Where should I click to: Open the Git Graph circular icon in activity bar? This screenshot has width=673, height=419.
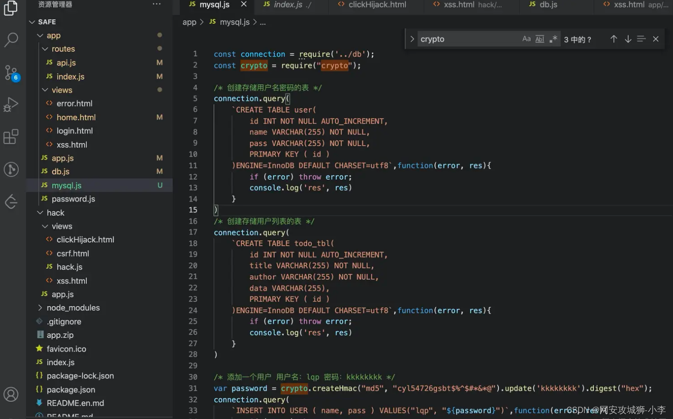[x=11, y=169]
